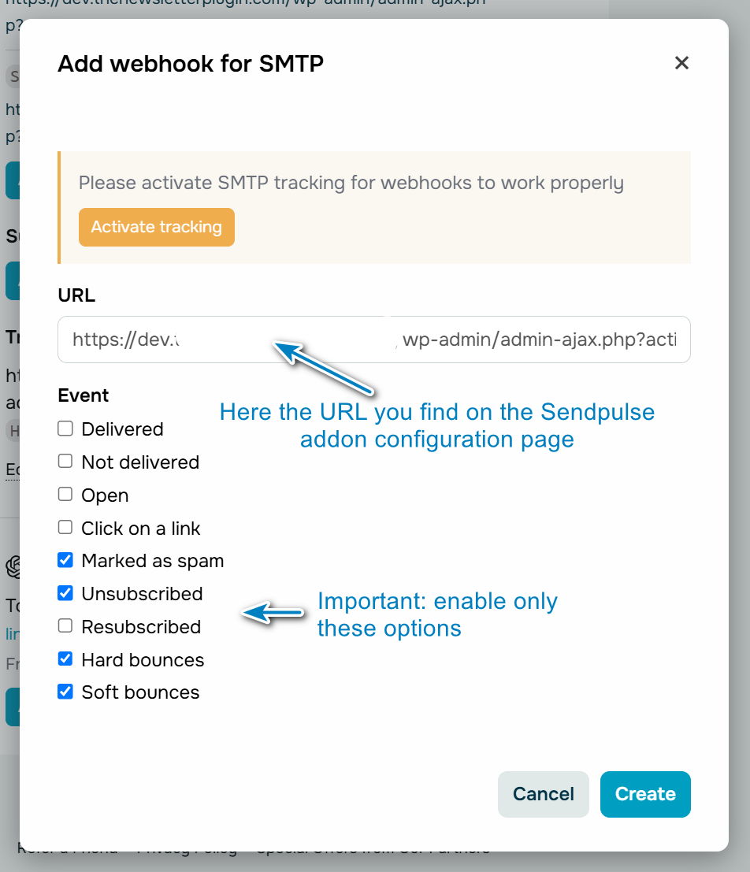Disable the Marked as spam event
The image size is (750, 872).
pyautogui.click(x=65, y=560)
